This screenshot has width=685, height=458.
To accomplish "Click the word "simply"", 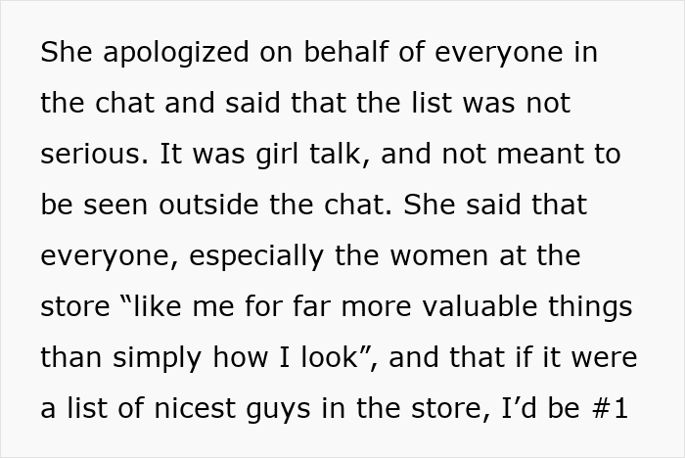I will (x=158, y=359).
